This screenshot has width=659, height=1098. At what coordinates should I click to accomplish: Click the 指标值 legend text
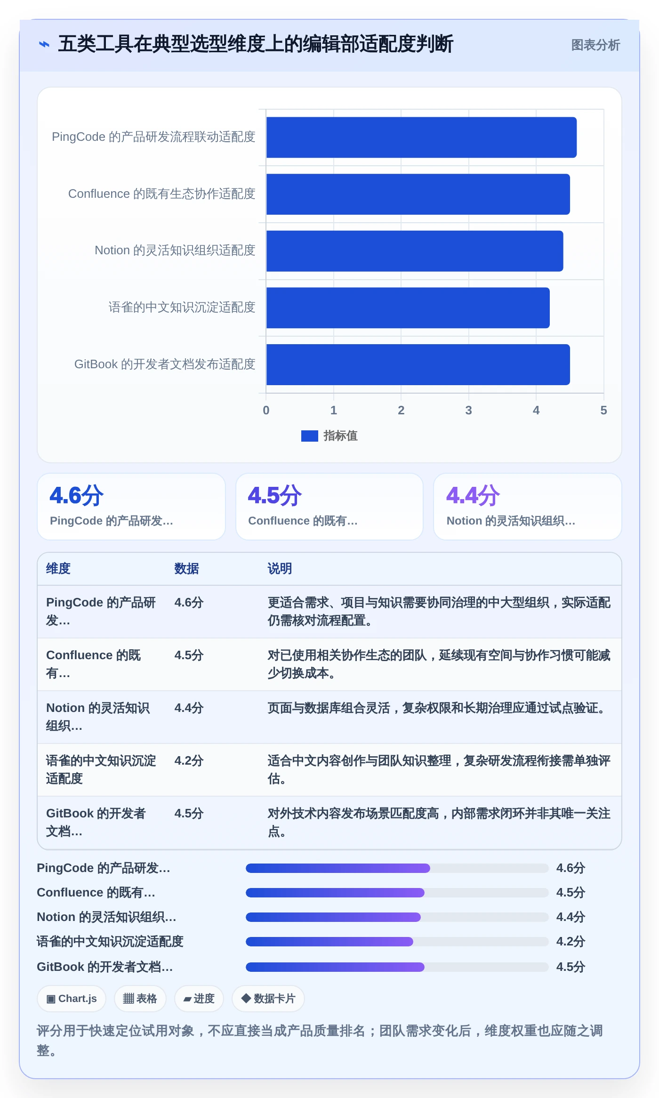340,436
